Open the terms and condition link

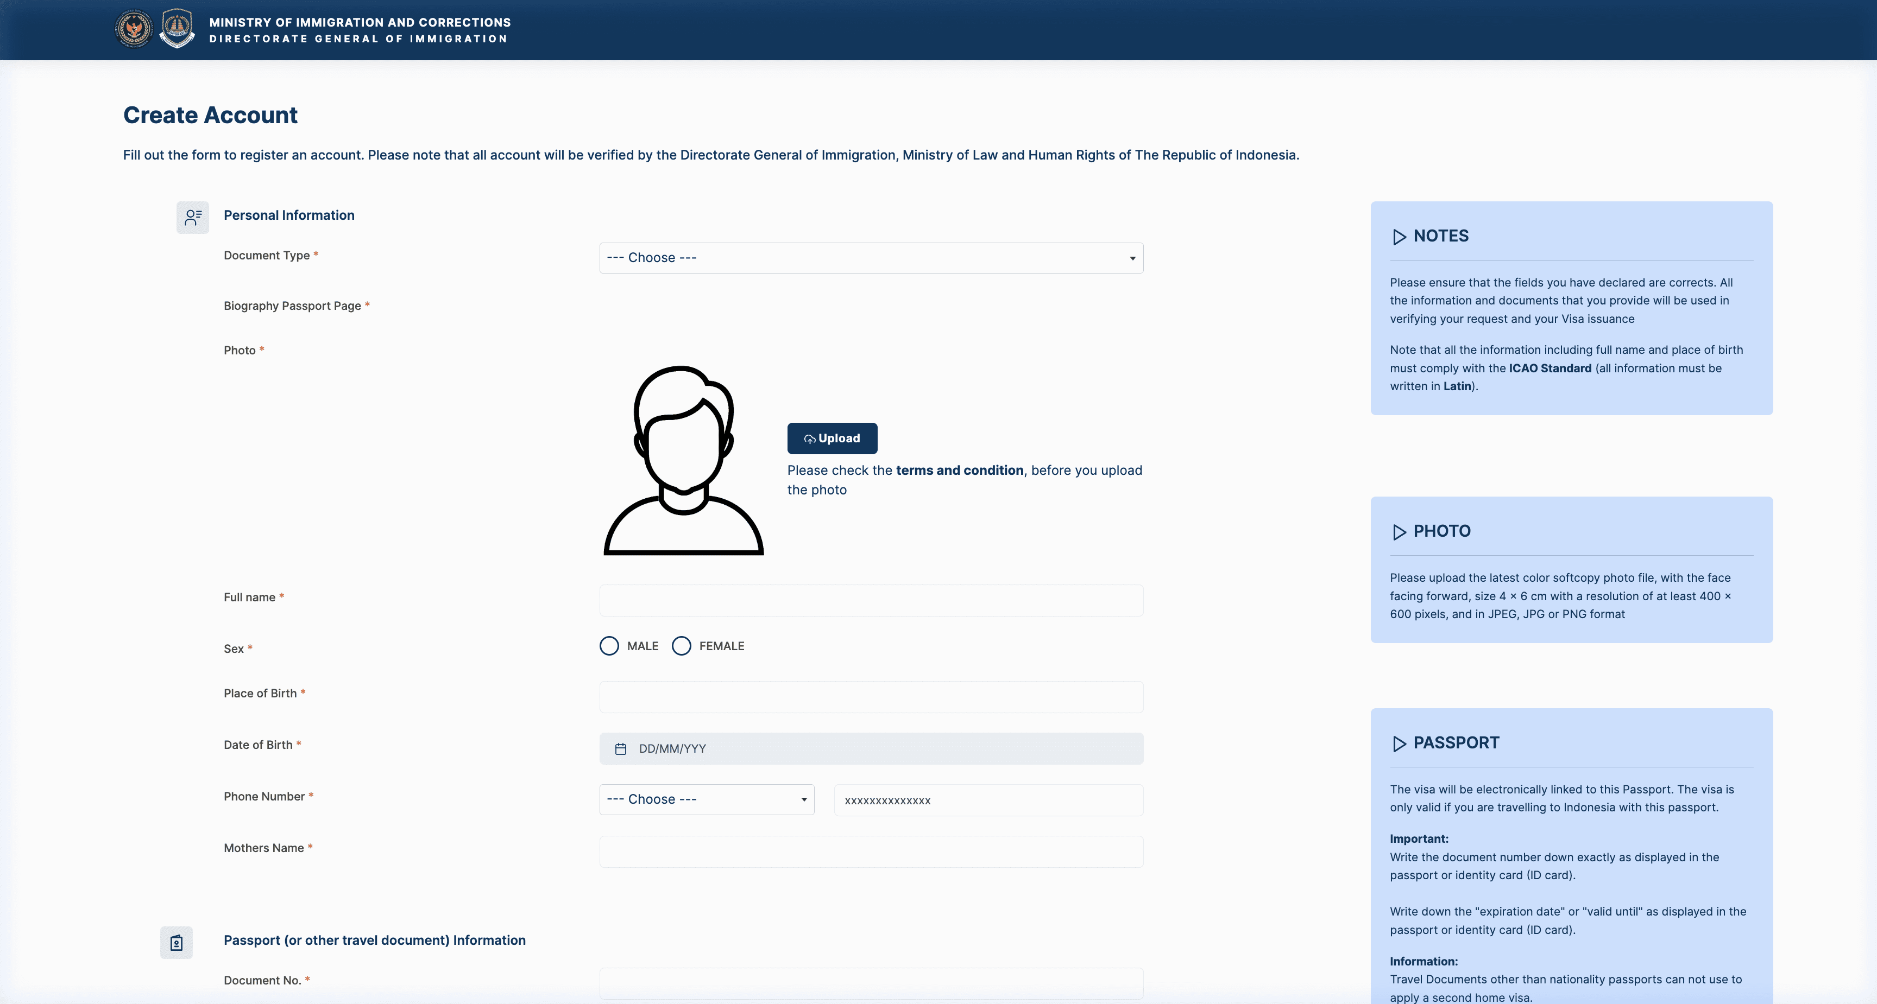point(959,471)
